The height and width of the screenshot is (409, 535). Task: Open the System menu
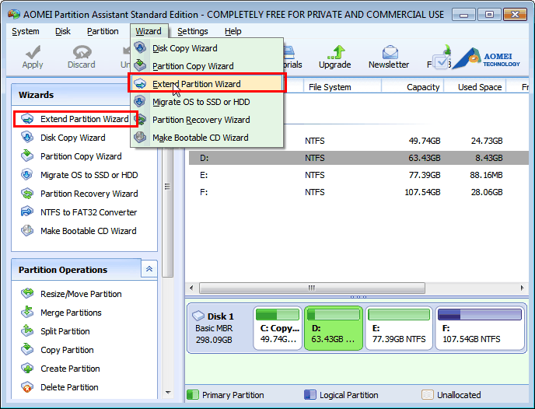coord(26,31)
